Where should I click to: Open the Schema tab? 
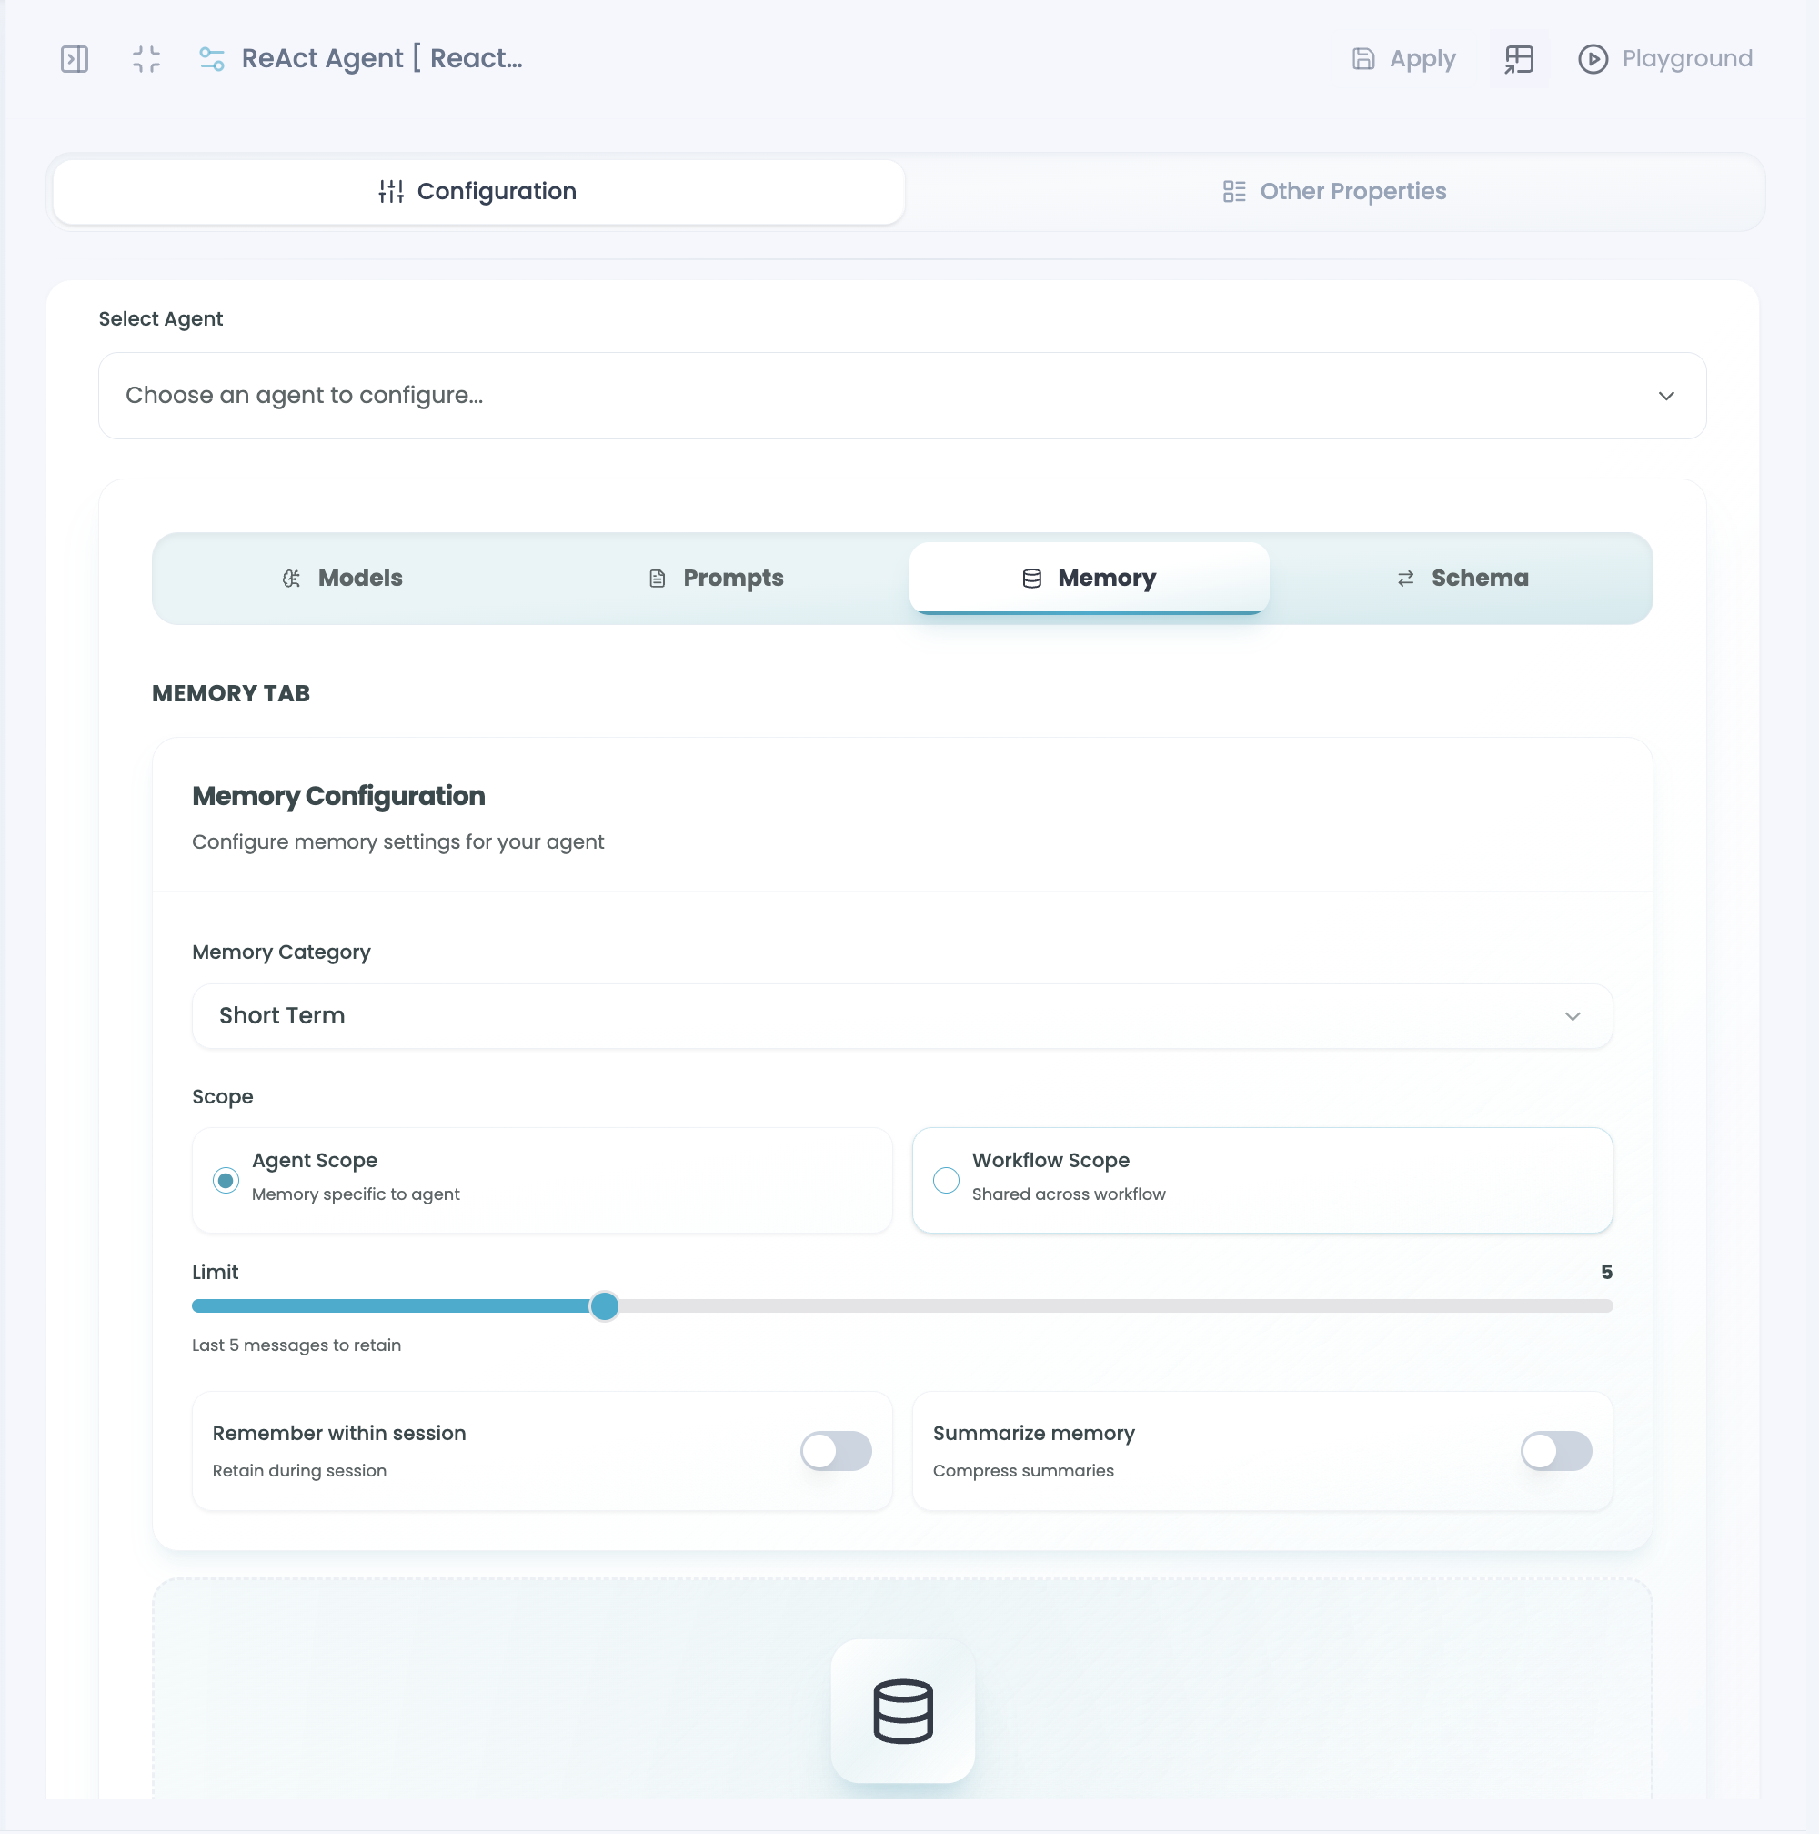coord(1462,578)
